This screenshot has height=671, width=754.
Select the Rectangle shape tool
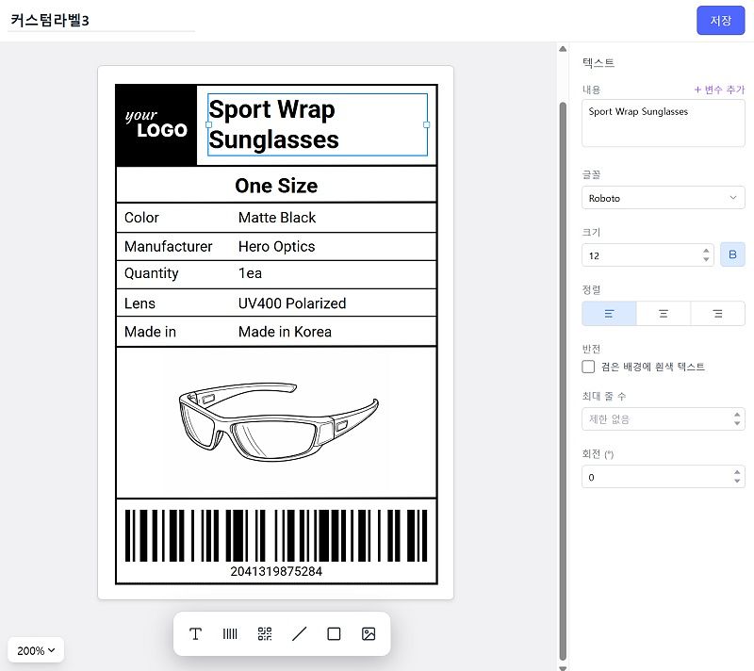(x=334, y=634)
